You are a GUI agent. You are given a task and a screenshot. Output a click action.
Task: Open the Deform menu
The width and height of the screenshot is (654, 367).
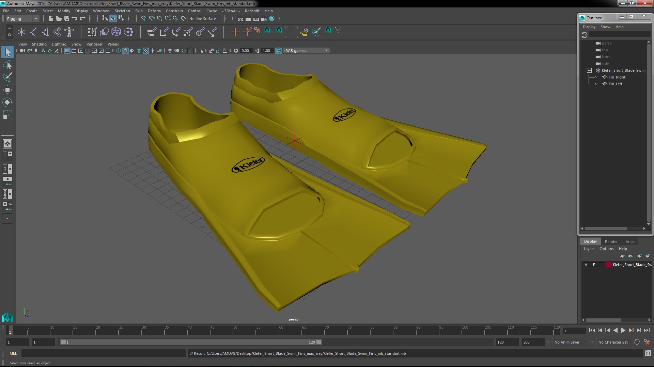click(x=154, y=11)
